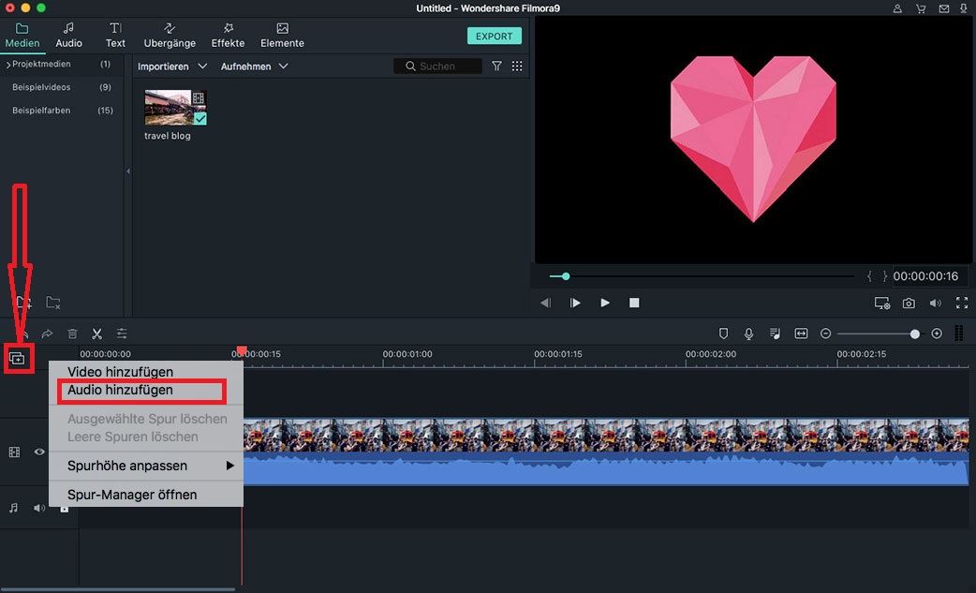976x593 pixels.
Task: Open preview quality display settings
Action: [882, 303]
